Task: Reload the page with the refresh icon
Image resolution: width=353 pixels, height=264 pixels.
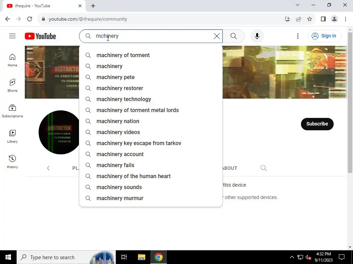Action: (30, 19)
